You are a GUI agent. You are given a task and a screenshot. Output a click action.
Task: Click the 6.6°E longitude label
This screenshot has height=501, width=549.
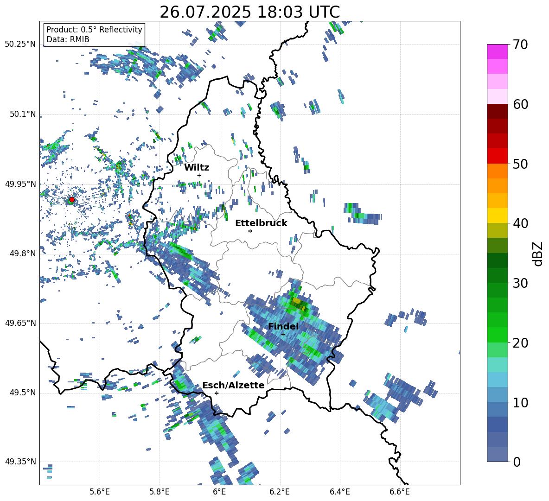[x=400, y=492]
